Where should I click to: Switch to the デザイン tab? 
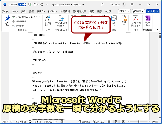41,11
